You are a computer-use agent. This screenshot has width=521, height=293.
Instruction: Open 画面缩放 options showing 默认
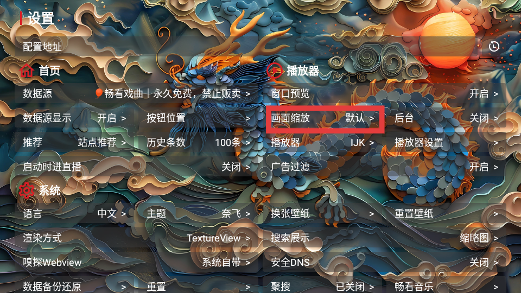coord(322,118)
